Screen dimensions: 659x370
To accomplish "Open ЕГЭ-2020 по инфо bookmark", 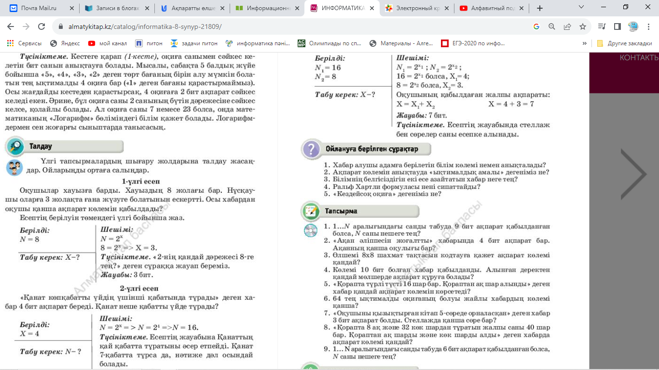I will (473, 43).
